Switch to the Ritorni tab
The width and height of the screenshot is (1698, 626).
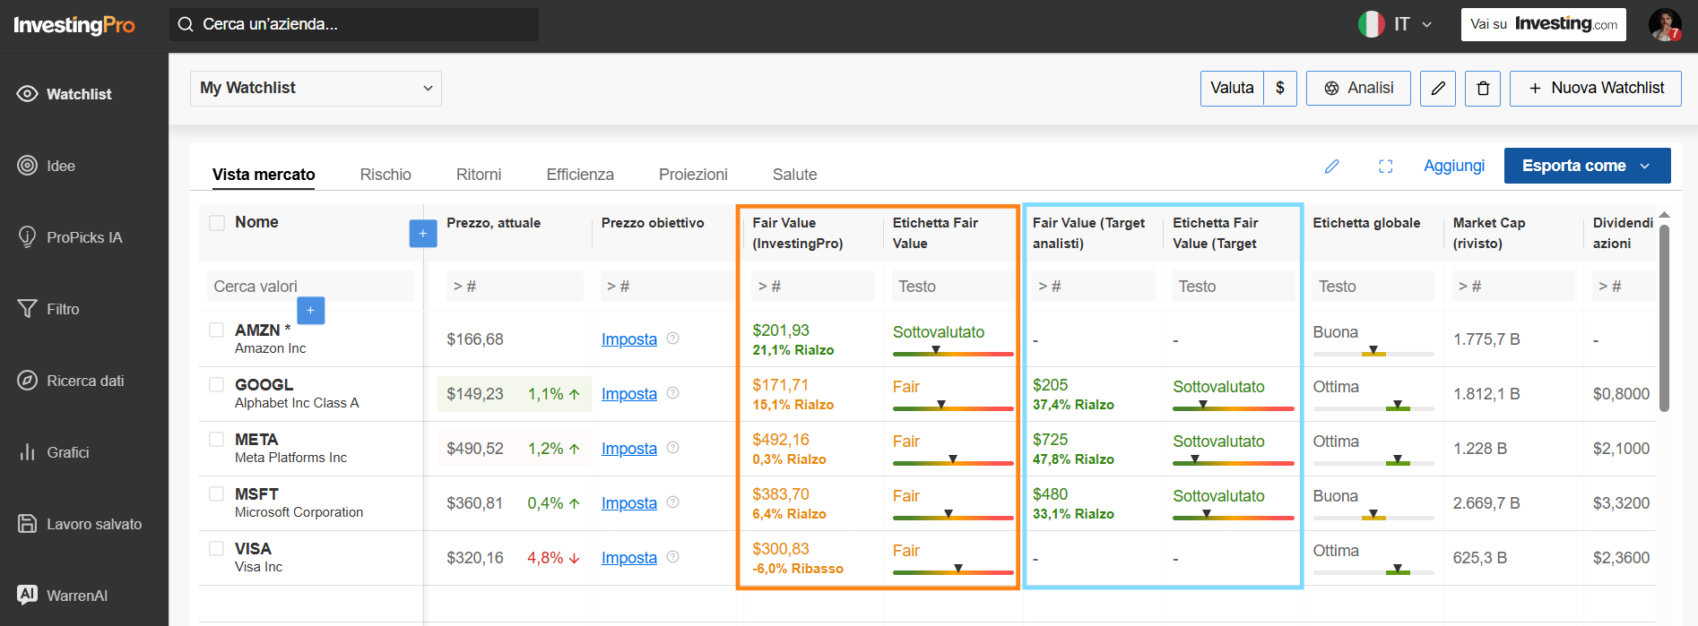(x=479, y=175)
